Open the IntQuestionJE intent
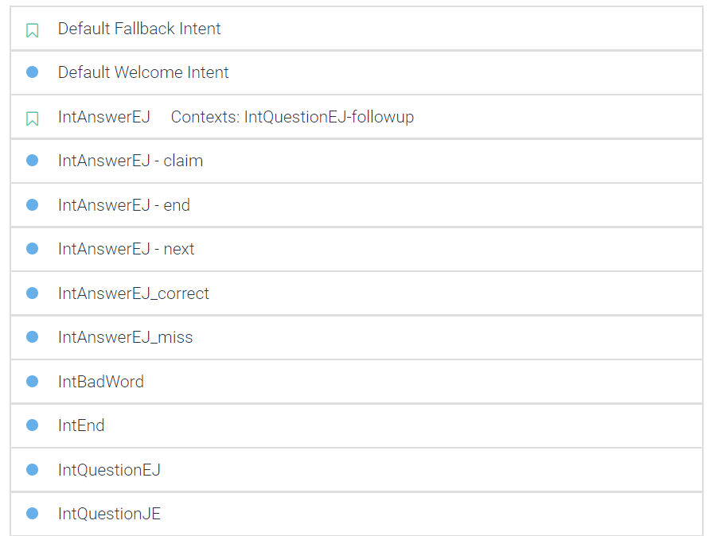This screenshot has width=710, height=536. (109, 514)
